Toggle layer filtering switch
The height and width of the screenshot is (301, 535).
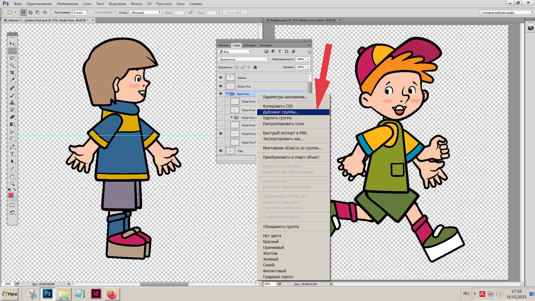309,52
